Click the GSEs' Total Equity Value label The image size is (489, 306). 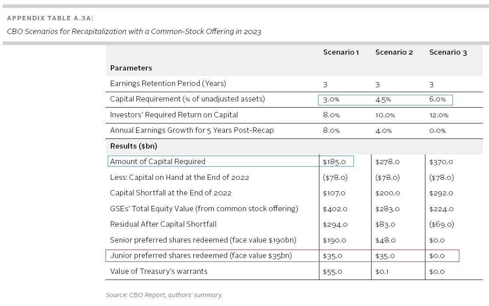pos(204,209)
